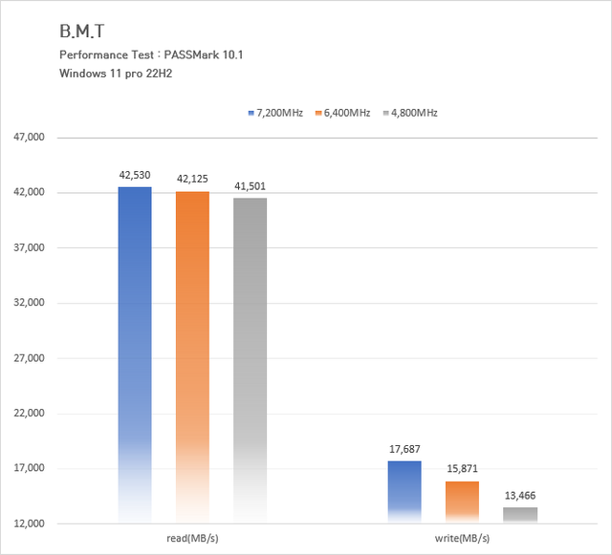Select the gray write bar labeled 13,466
Screen dimensions: 612x555
[520, 515]
